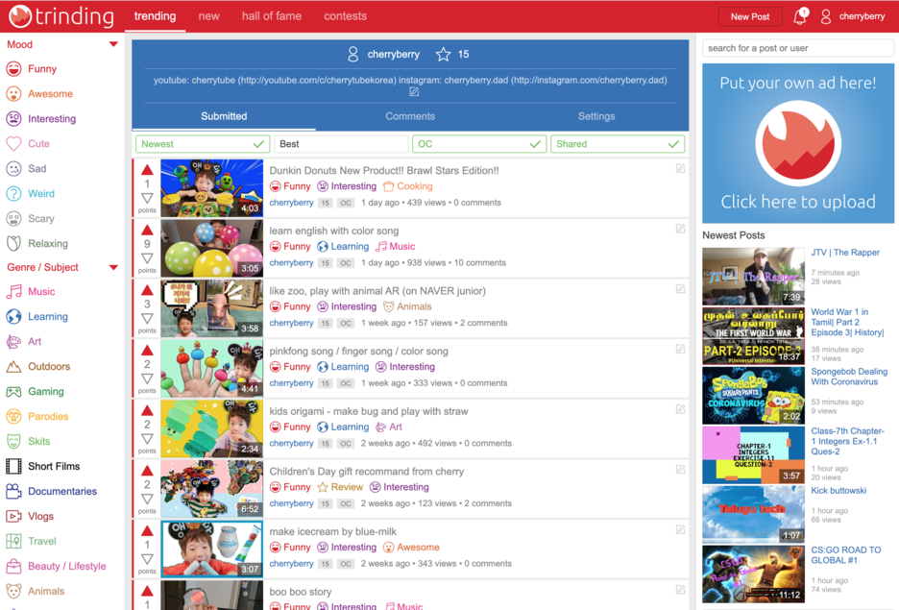Upvote the kids origami post
899x610 pixels.
pyautogui.click(x=147, y=410)
